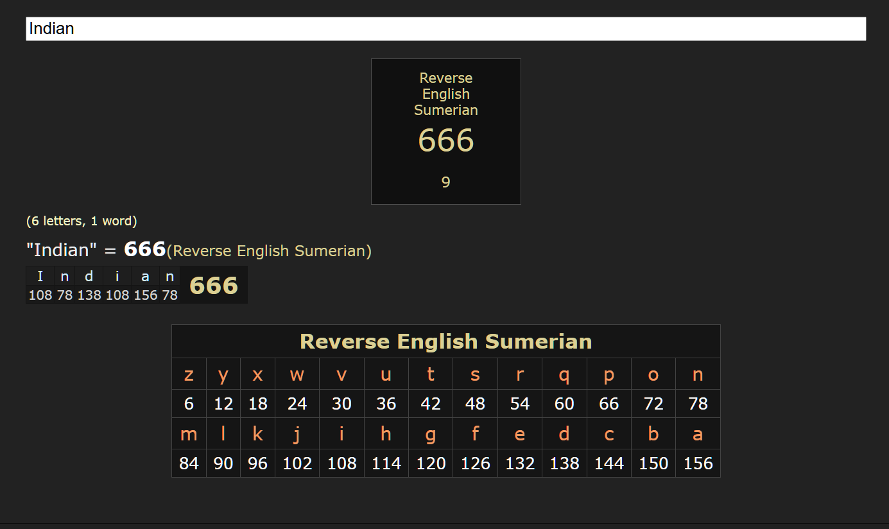Click letter s in the cipher chart
This screenshot has height=529, width=889.
click(475, 375)
